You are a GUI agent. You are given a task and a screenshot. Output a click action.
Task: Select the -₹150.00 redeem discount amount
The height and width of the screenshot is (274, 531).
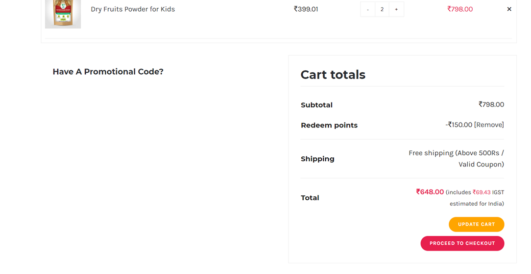[459, 125]
